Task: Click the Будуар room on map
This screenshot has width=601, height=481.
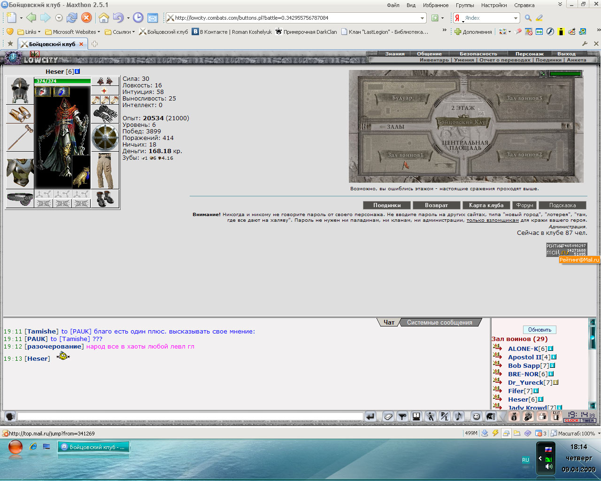Action: point(402,98)
